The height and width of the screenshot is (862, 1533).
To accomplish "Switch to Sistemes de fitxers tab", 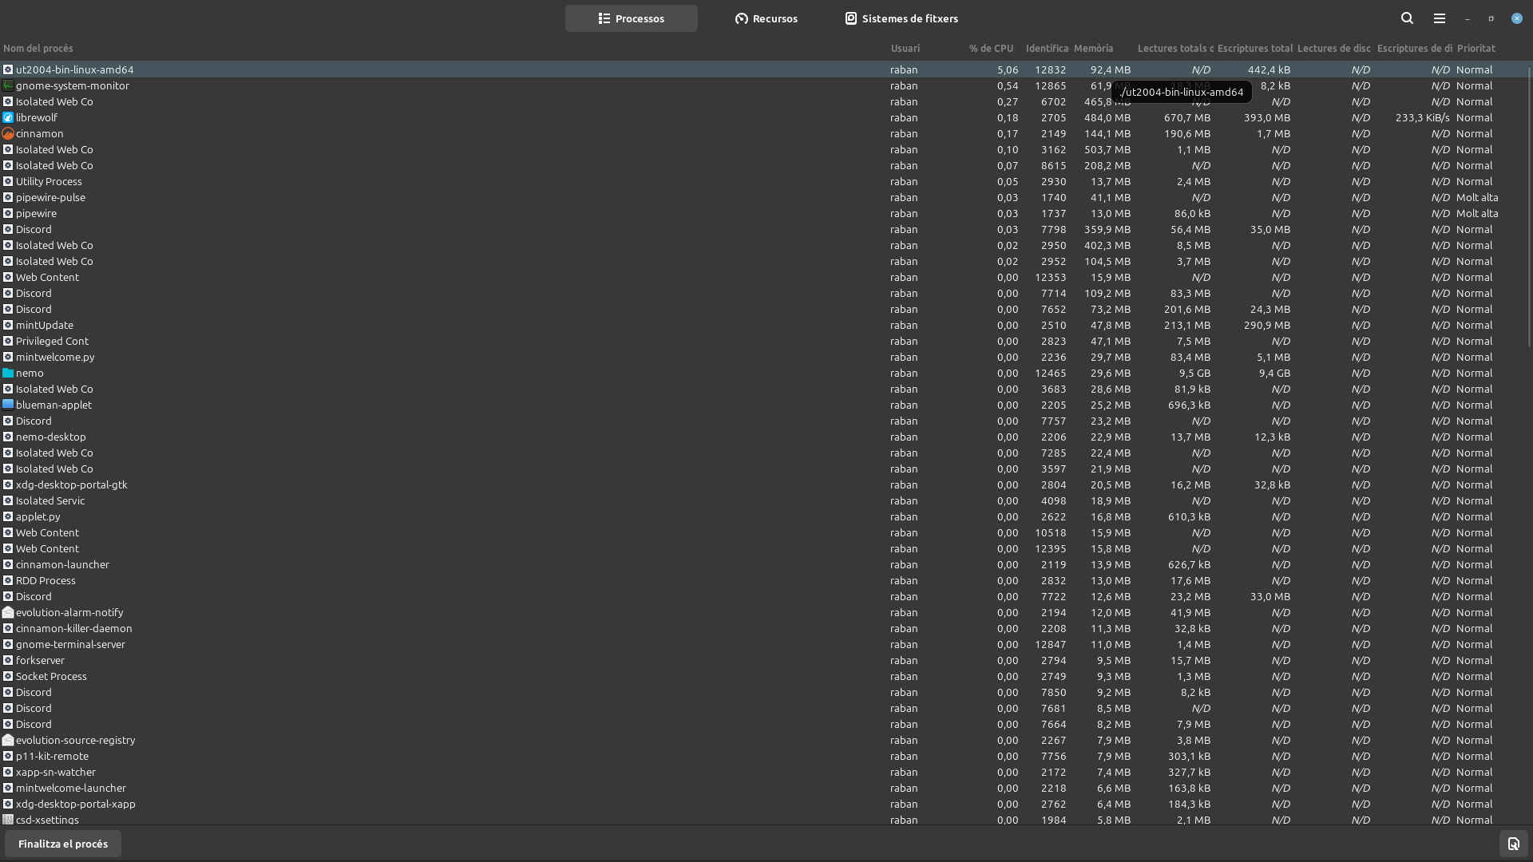I will 901,18.
